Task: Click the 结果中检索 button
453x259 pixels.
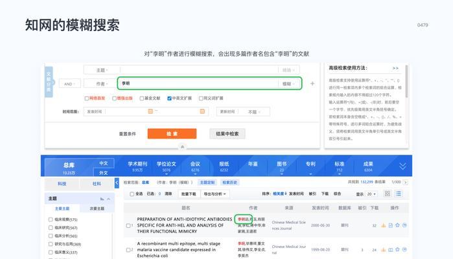Action: click(x=227, y=133)
